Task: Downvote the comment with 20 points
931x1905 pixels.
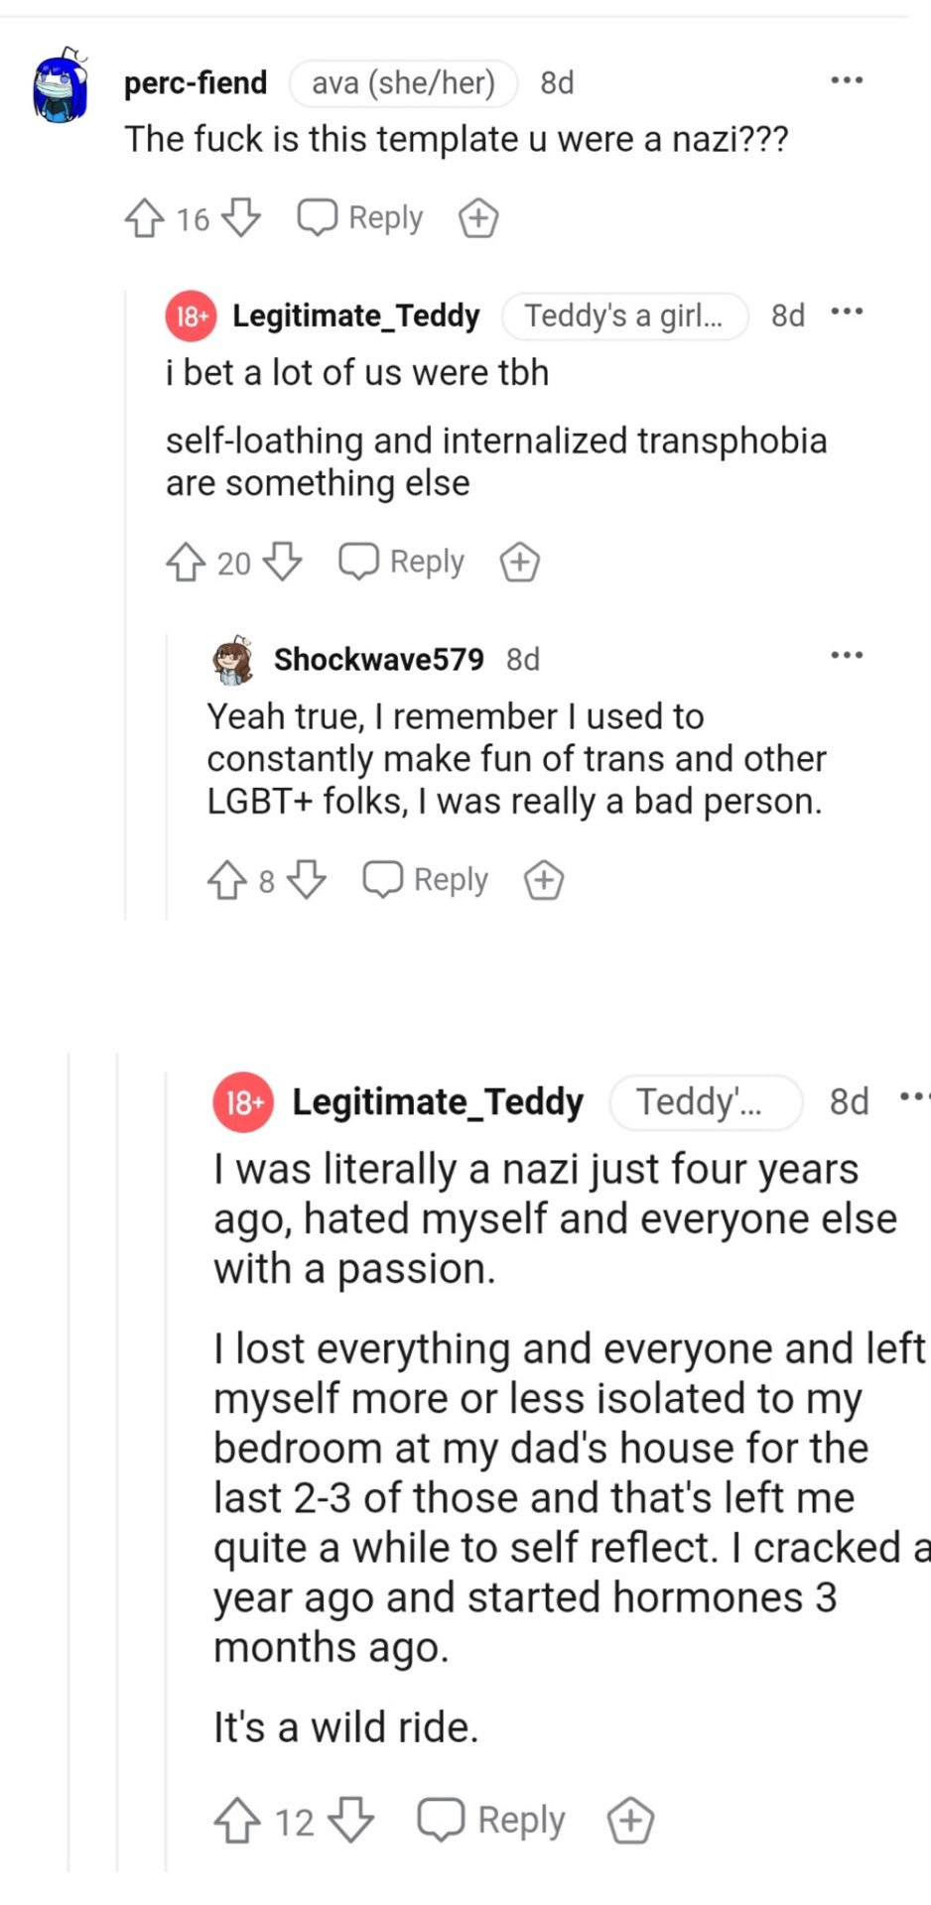Action: (282, 563)
